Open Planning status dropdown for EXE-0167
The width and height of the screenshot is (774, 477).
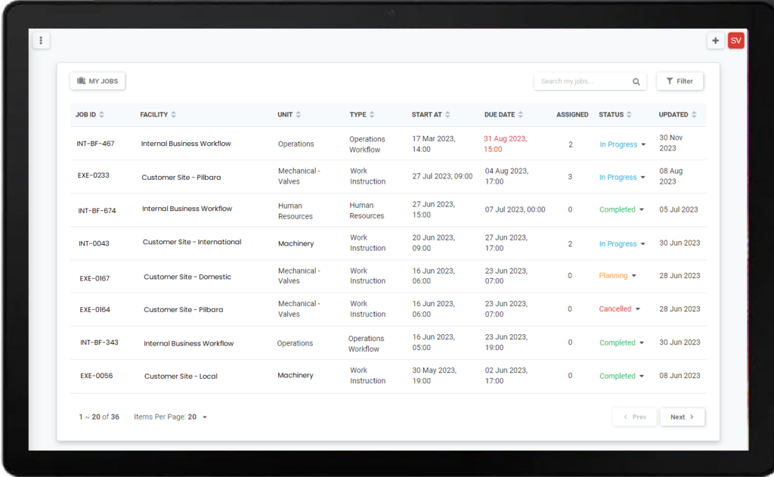pos(634,276)
